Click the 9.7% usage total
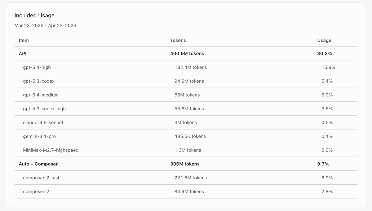372x211 pixels. coord(323,164)
